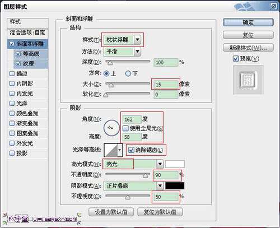
Task: Click the 深度(D) slider handle
Action: tap(110, 63)
